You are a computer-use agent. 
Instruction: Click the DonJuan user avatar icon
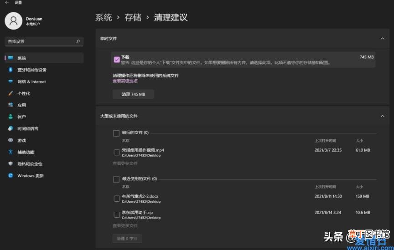coord(13,21)
